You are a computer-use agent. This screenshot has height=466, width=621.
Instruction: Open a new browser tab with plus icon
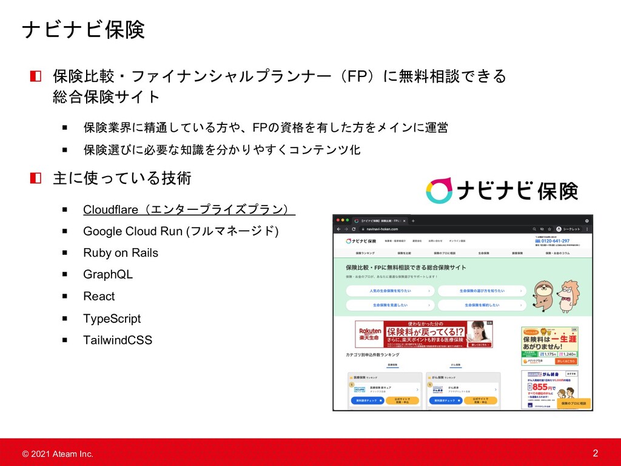[413, 221]
